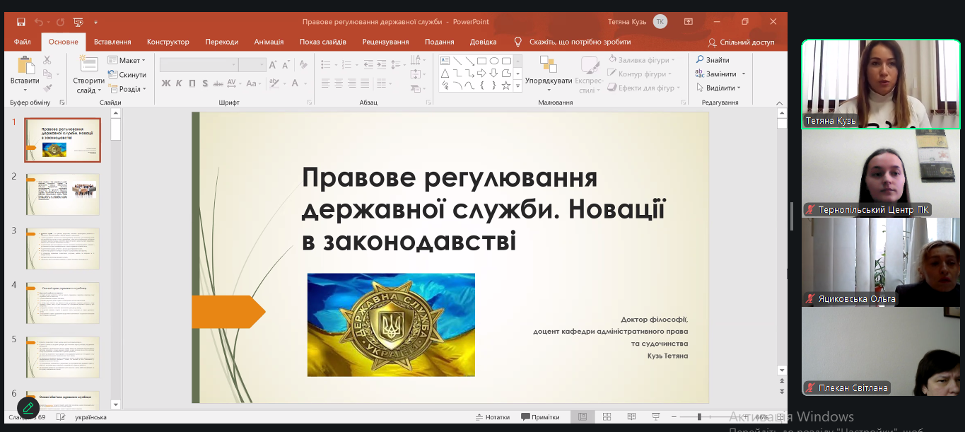Image resolution: width=965 pixels, height=432 pixels.
Task: Switch to Reading view icon in status bar
Action: pyautogui.click(x=631, y=416)
